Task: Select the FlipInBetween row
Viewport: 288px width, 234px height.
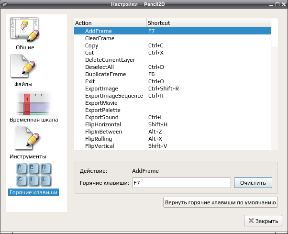Action: [x=173, y=131]
